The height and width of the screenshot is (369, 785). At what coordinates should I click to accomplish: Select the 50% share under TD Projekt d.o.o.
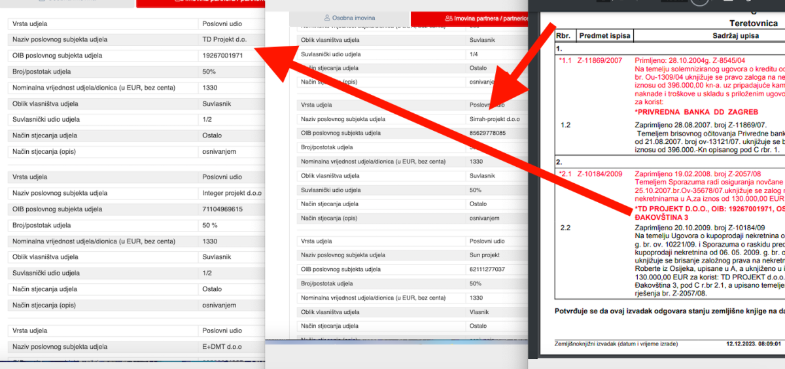coord(209,71)
